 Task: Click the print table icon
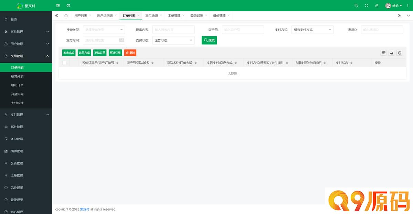click(400, 53)
